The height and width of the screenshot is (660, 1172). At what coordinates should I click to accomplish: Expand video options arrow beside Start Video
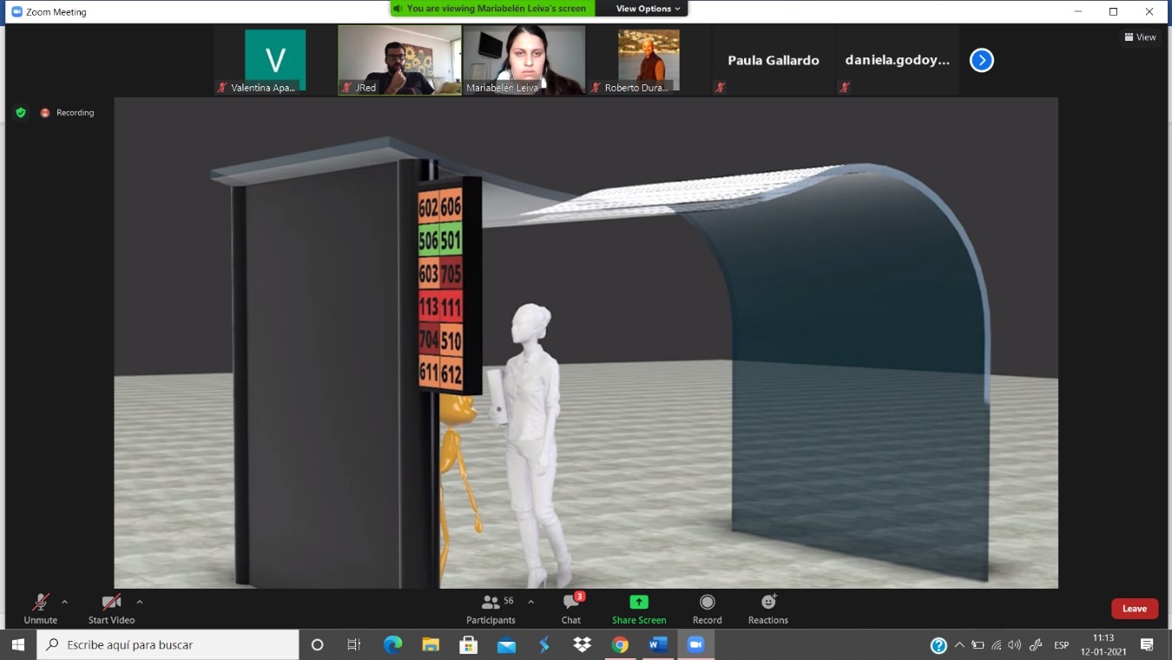coord(140,602)
